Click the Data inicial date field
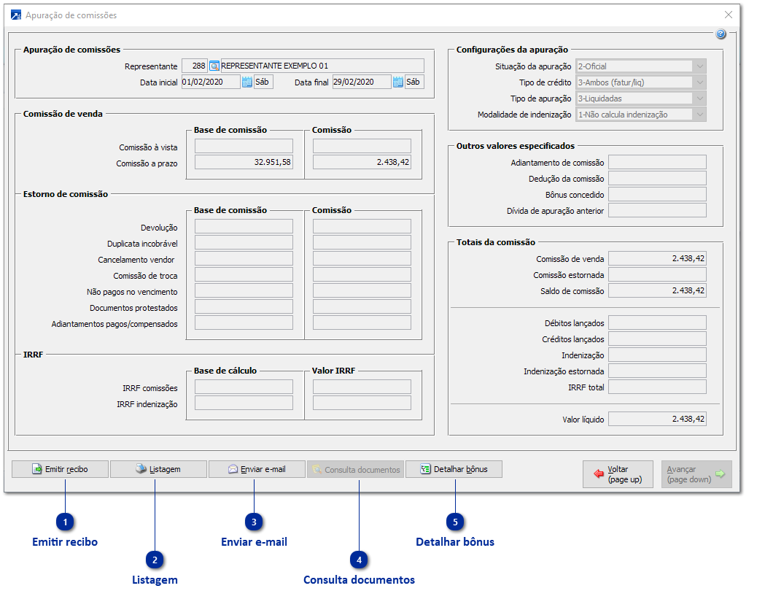 210,82
